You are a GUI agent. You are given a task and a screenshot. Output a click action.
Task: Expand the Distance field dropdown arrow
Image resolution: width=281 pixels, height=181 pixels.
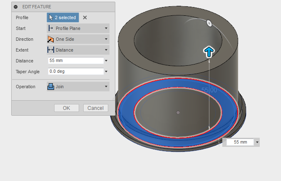[x=106, y=61]
